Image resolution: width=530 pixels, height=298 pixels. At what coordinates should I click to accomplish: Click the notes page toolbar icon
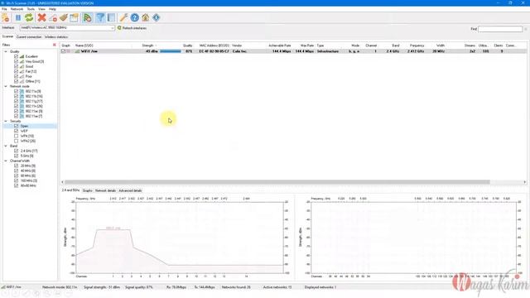[74, 17]
